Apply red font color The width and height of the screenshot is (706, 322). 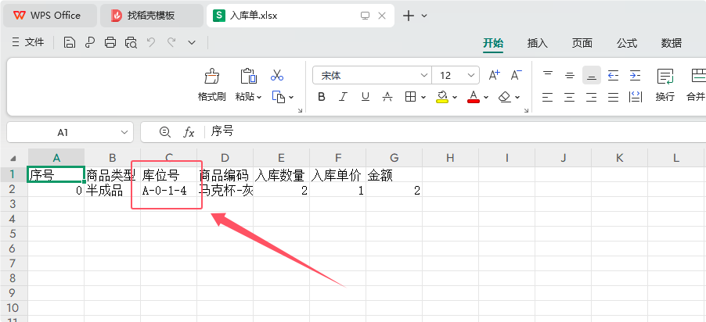[474, 97]
